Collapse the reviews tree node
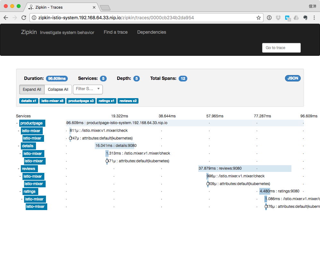The image size is (320, 263). click(19, 169)
